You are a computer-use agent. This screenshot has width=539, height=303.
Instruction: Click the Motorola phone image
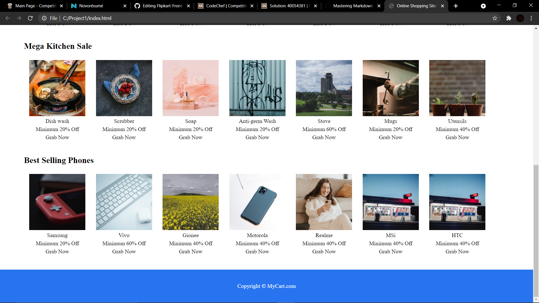click(x=257, y=202)
